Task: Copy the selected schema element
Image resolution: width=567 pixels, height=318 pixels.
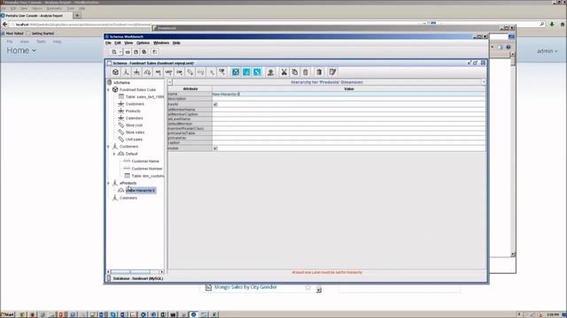Action: [295, 72]
